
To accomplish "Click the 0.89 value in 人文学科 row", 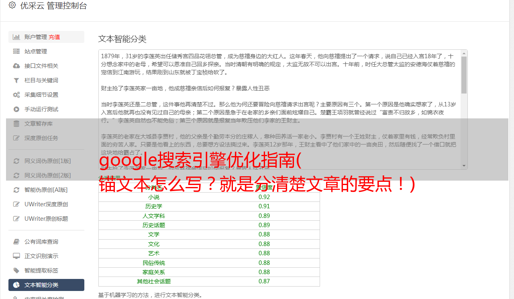I will coord(264,216).
